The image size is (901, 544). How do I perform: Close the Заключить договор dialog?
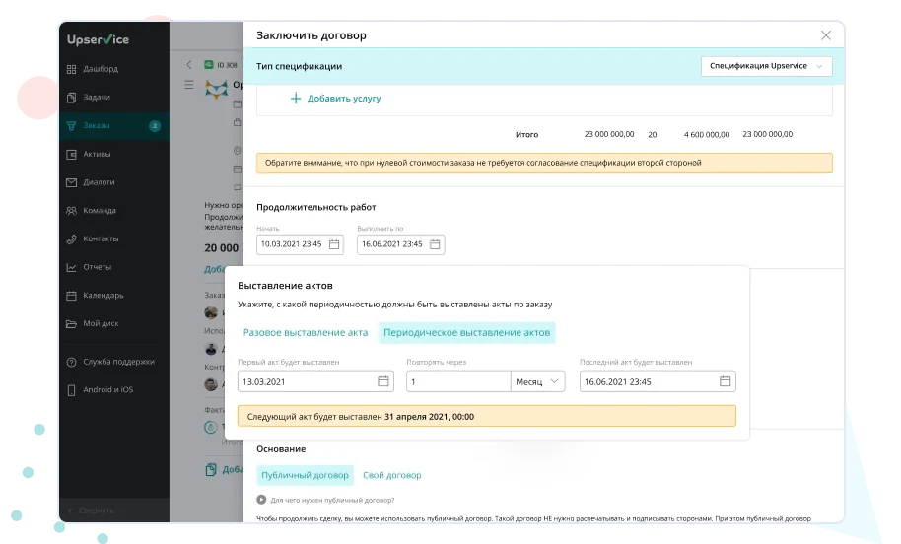(x=826, y=35)
